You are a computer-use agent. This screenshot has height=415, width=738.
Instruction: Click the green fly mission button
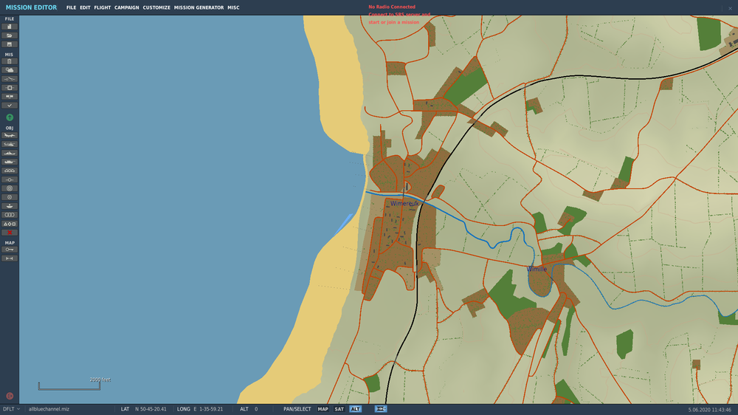click(x=10, y=117)
